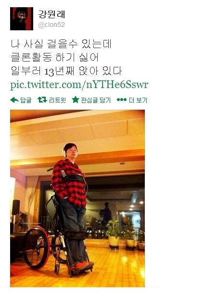Click the three-dots more icon
Screen dimensions: 204x293
[122, 100]
